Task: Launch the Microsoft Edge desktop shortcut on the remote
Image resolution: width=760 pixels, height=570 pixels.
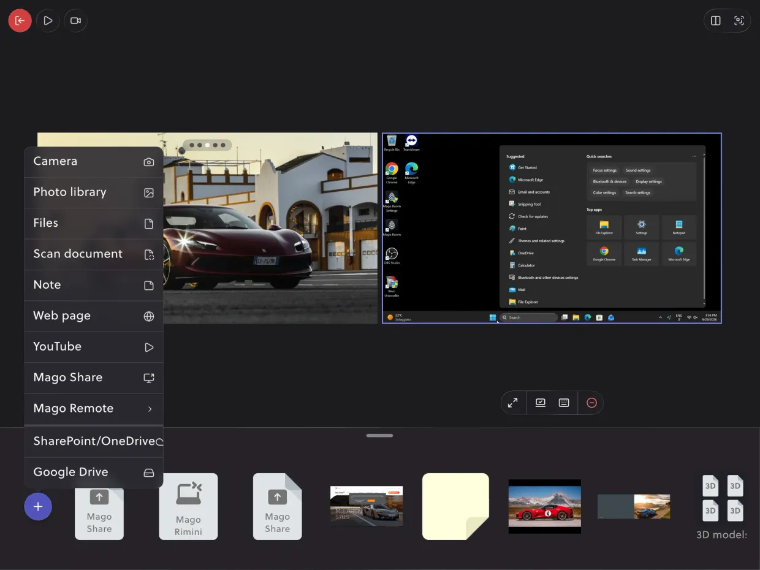Action: (411, 173)
